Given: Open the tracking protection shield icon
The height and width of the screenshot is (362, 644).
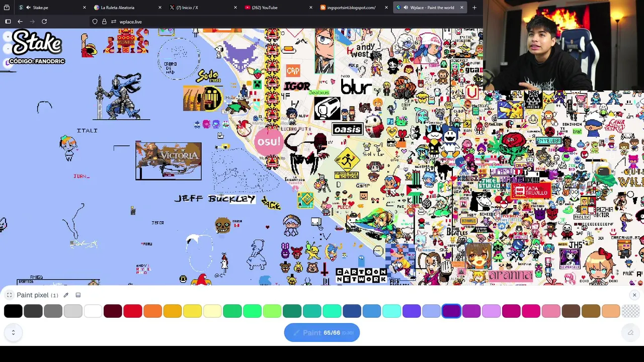Looking at the screenshot, I should (95, 22).
